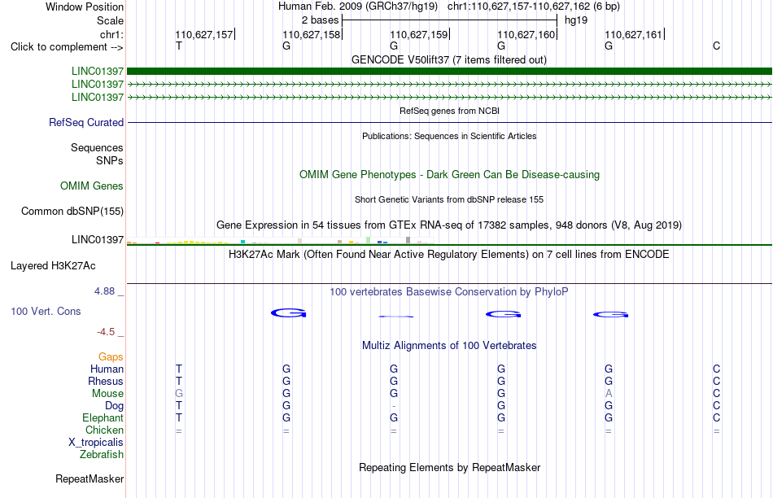Screen dimensions: 773x498
Task: Open the H3K27Ac Mark ENCODE track title
Action: pos(449,255)
